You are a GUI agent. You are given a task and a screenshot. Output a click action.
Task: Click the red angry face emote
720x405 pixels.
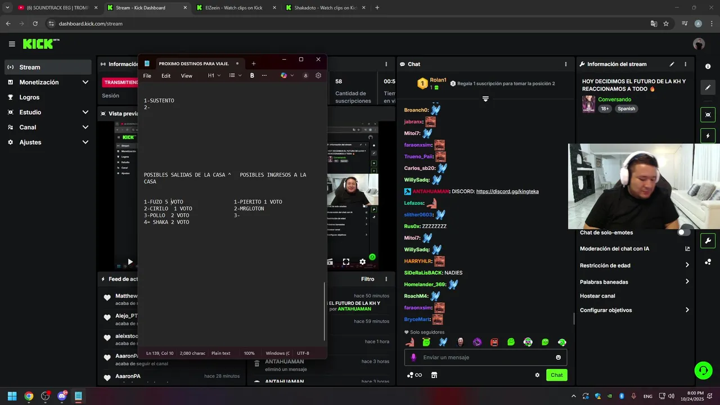pyautogui.click(x=494, y=342)
